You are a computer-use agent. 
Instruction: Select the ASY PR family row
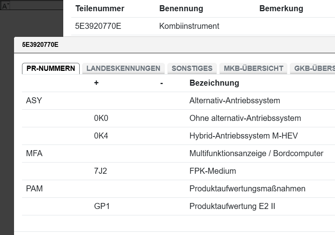(x=34, y=100)
